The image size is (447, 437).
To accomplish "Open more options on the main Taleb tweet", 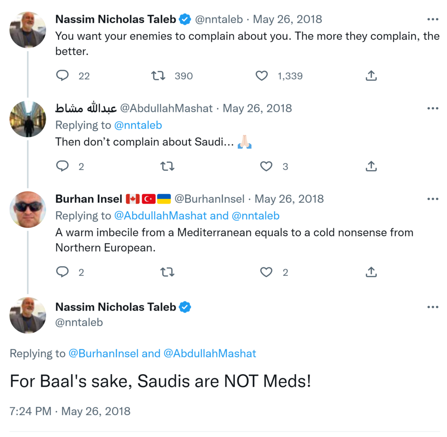I will tap(433, 307).
